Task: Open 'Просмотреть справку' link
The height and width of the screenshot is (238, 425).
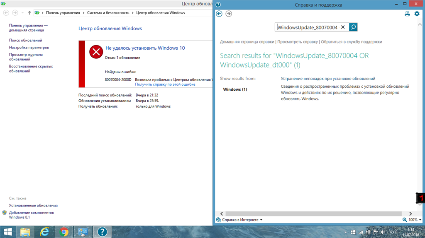Action: click(297, 42)
